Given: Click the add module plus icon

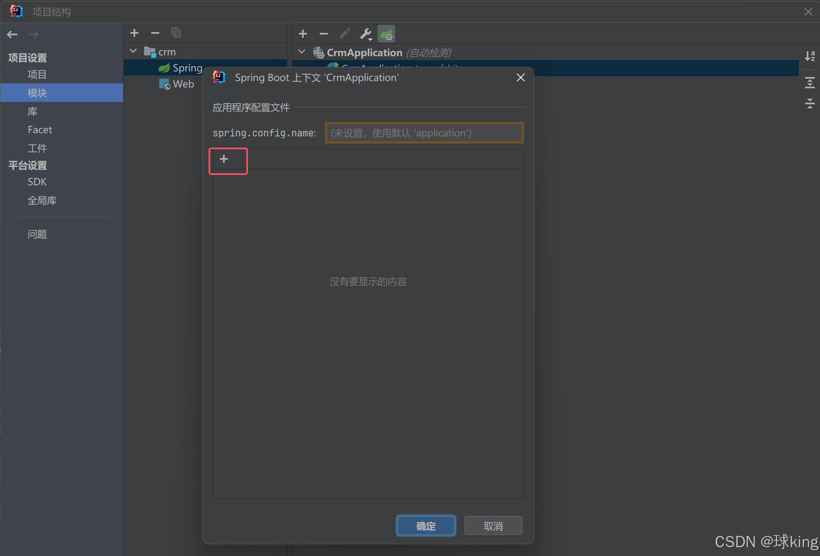Looking at the screenshot, I should click(x=134, y=33).
